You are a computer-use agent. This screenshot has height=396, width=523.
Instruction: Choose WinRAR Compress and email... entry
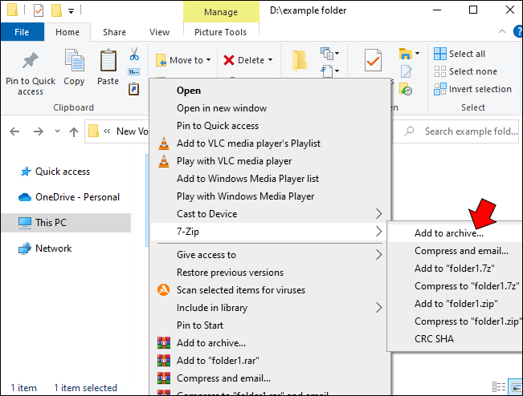270,378
